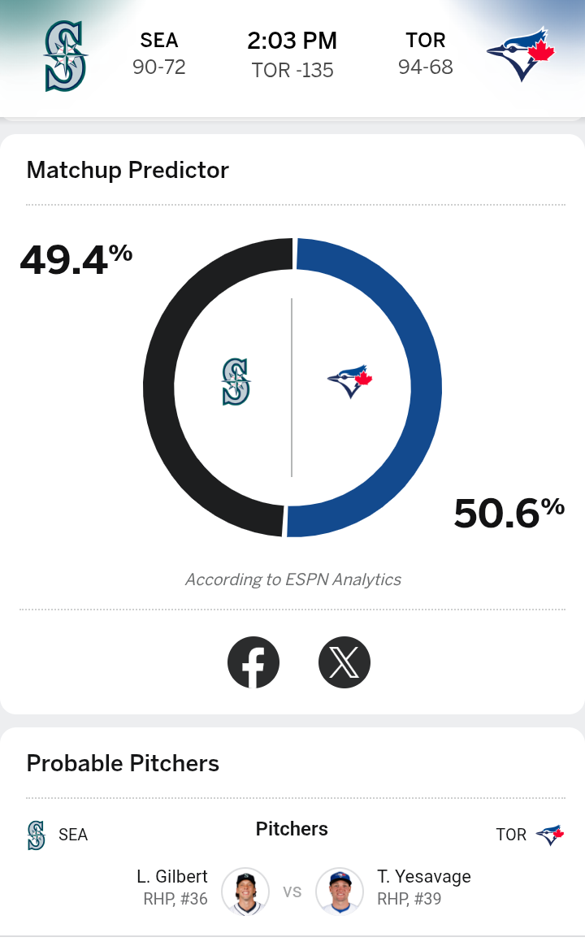Screen dimensions: 585x946
Task: Share the matchup on Facebook
Action: (253, 662)
